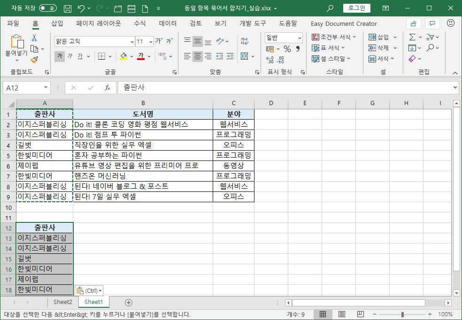
Task: Add a new sheet with plus icon
Action: (129, 302)
